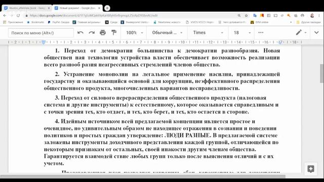Open the Times font family dropdown
This screenshot has width=324, height=182.
click(x=208, y=33)
